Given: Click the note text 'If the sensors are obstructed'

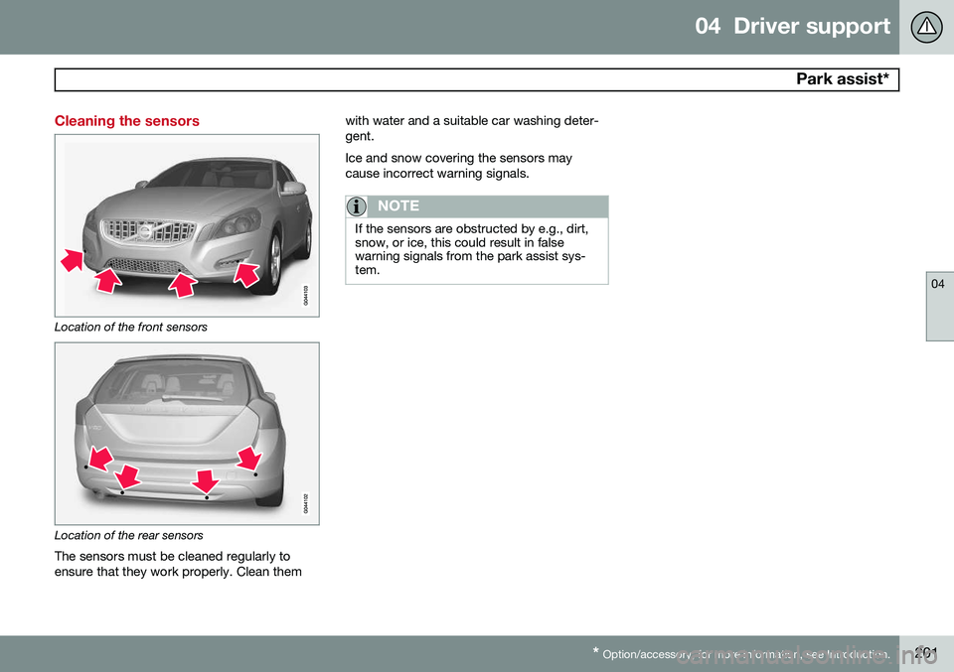Looking at the screenshot, I should (471, 249).
